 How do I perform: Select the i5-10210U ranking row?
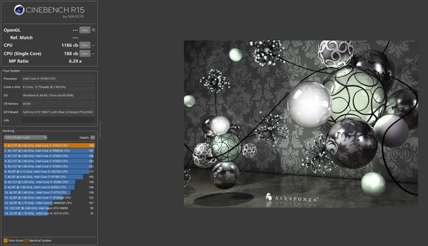tap(49, 172)
